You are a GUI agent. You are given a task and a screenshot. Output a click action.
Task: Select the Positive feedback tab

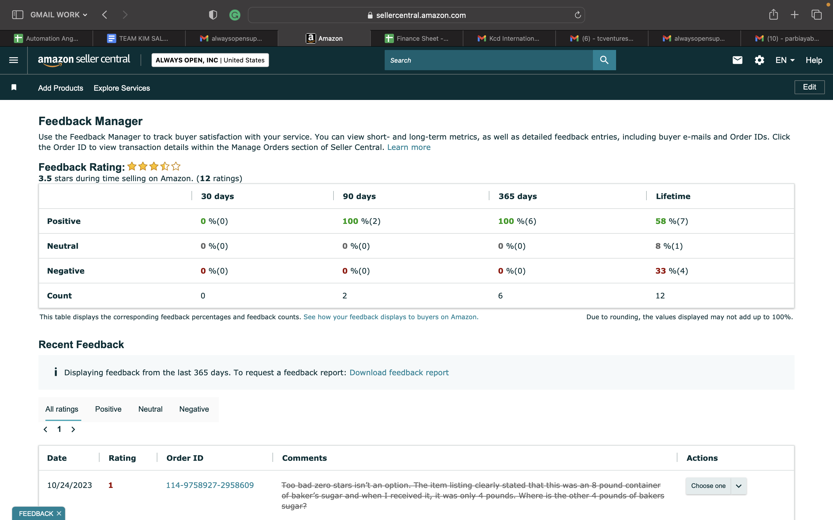click(108, 409)
